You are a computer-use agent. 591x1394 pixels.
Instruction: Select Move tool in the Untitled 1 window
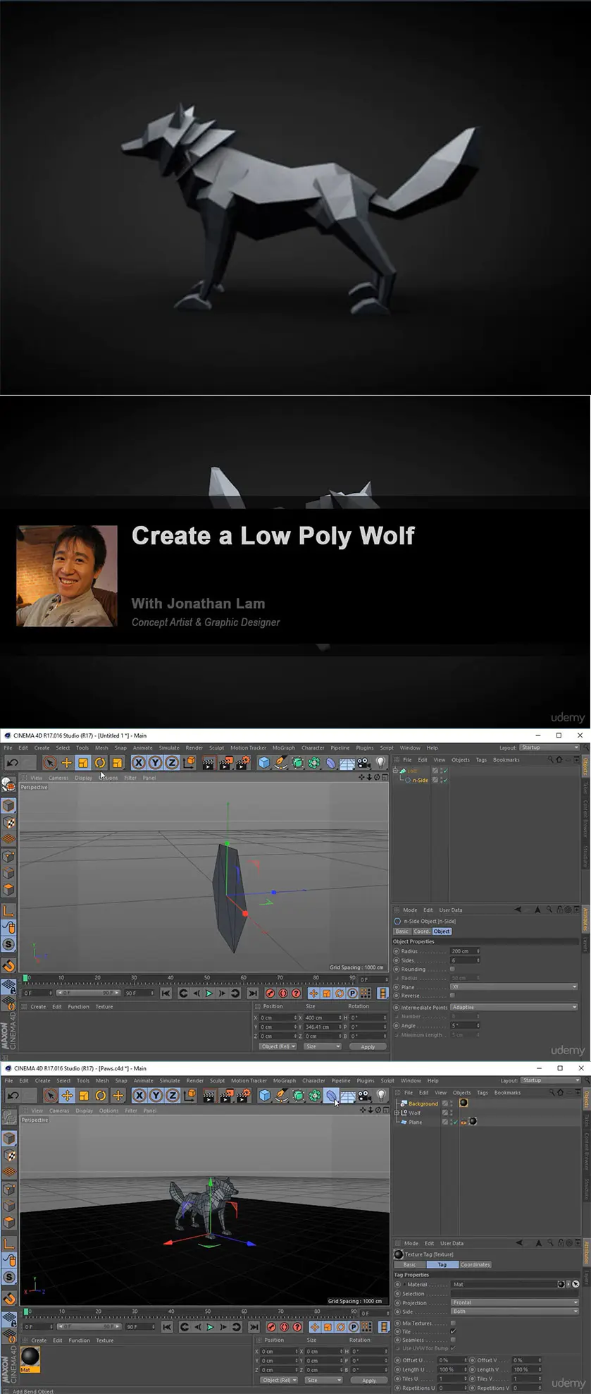coord(66,762)
